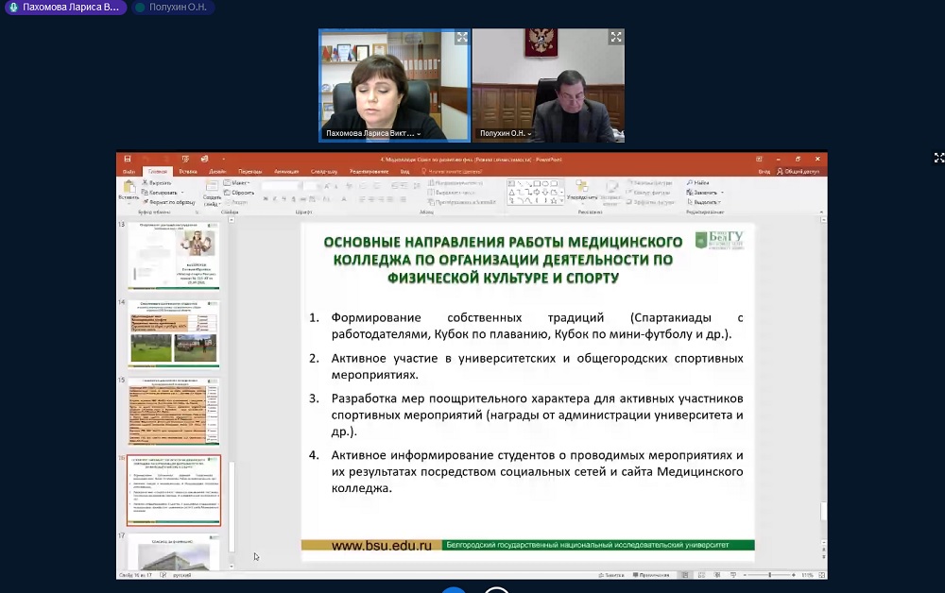The image size is (945, 593).
Task: Open the Заменить replace dropdown arrow
Action: pos(722,192)
